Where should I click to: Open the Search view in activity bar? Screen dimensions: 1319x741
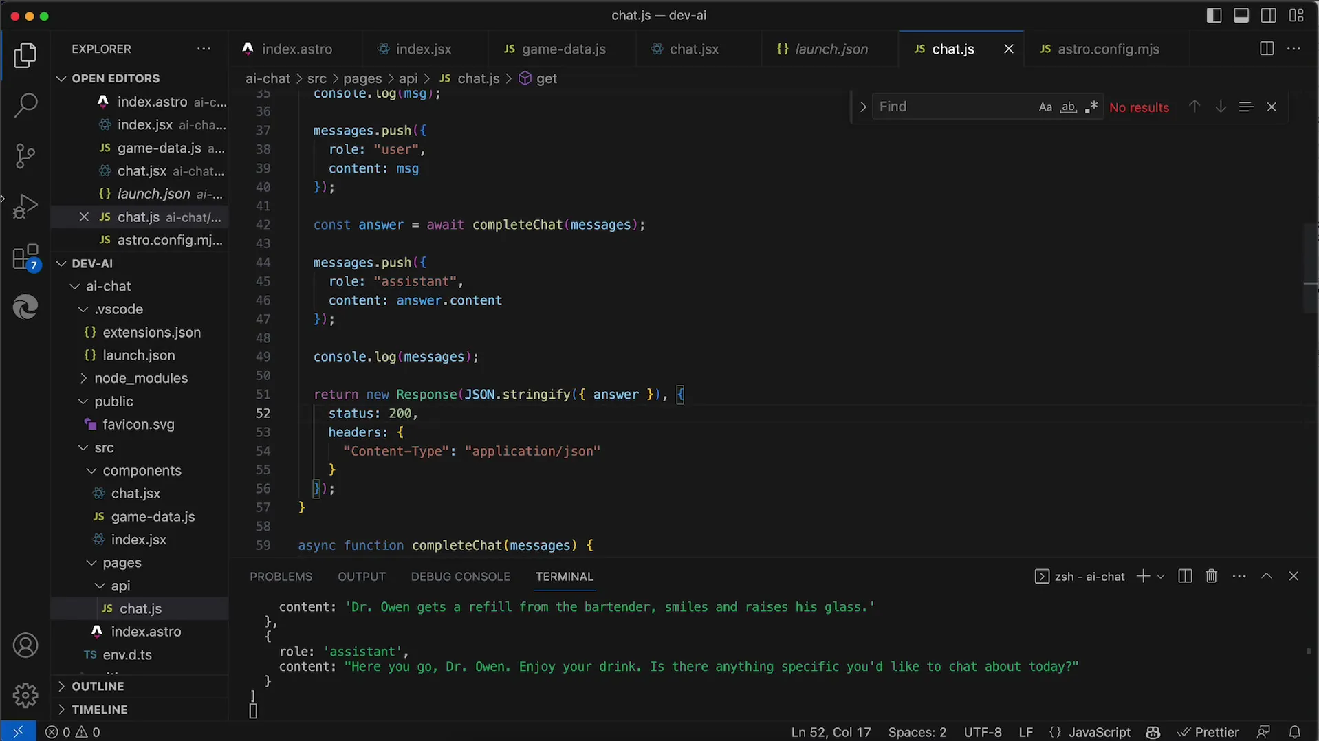pyautogui.click(x=25, y=105)
